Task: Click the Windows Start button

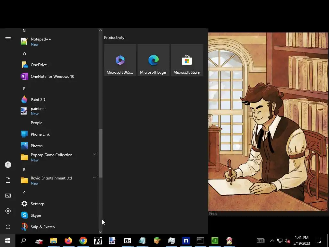Action: pyautogui.click(x=8, y=241)
